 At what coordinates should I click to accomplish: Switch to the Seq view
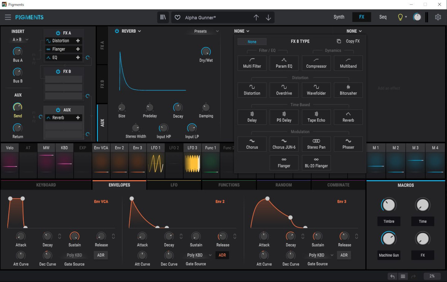click(x=383, y=17)
